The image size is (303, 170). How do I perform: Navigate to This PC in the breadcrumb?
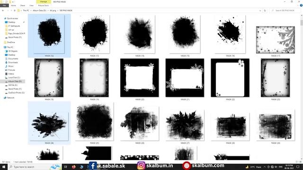pyautogui.click(x=26, y=10)
